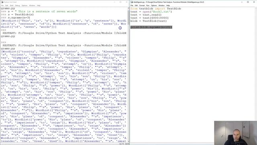Maximize the Python Shell window
The height and width of the screenshot is (145, 257).
pos(120,2)
